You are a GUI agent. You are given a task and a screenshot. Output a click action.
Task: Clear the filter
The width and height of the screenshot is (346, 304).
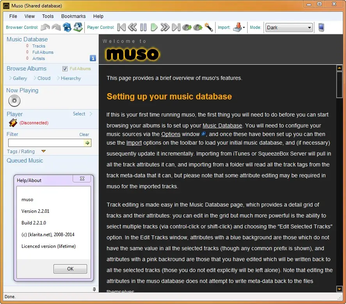[x=84, y=134]
